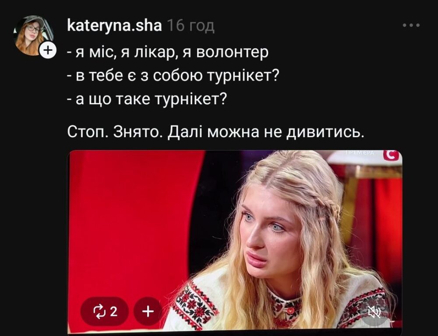Viewport: 438px width, 336px height.
Task: Click the ПРЕМ'ЄРА label on the video
Action: [360, 152]
